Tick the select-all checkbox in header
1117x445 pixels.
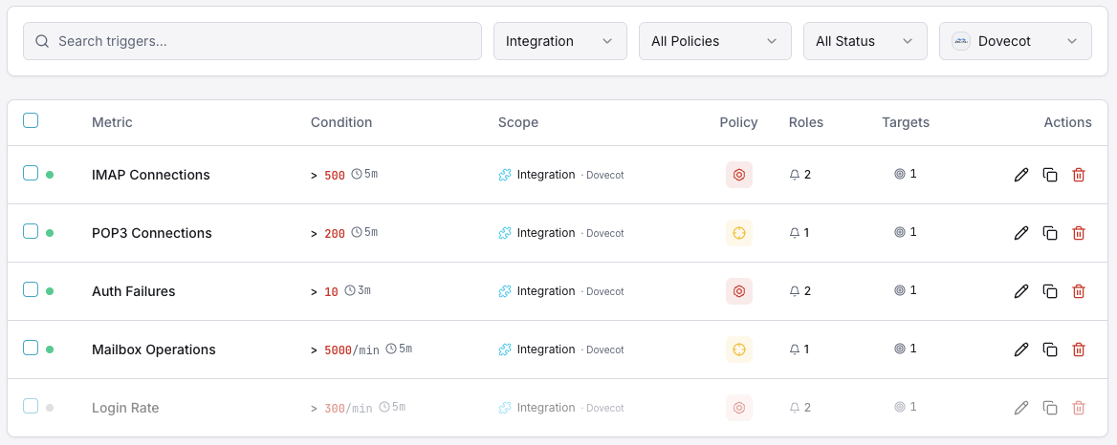point(31,120)
